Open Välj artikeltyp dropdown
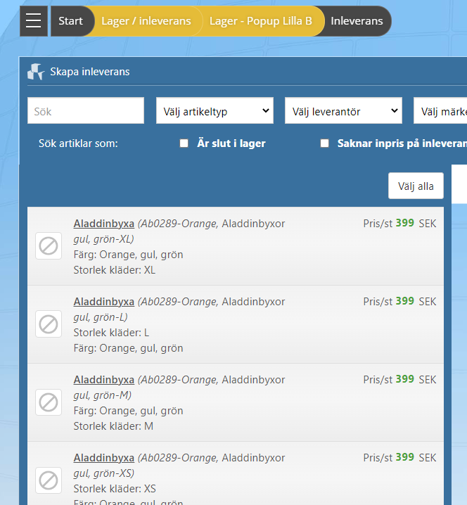Image resolution: width=467 pixels, height=505 pixels. (215, 110)
